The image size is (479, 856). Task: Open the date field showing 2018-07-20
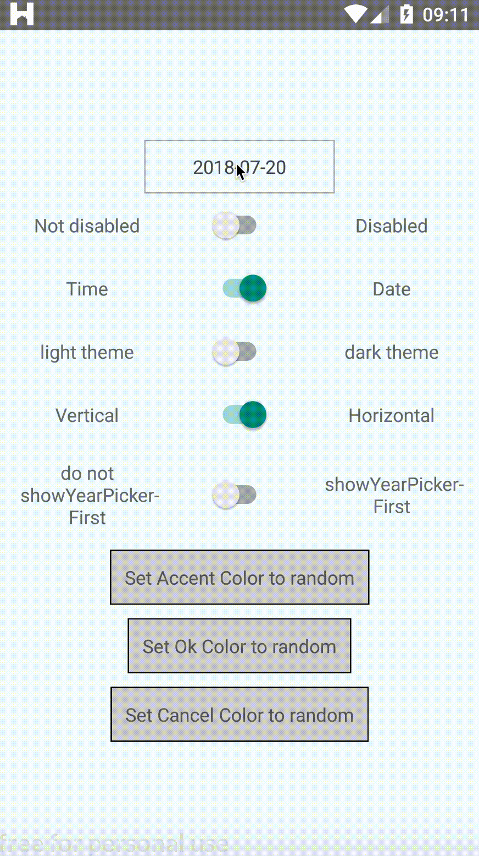coord(239,167)
